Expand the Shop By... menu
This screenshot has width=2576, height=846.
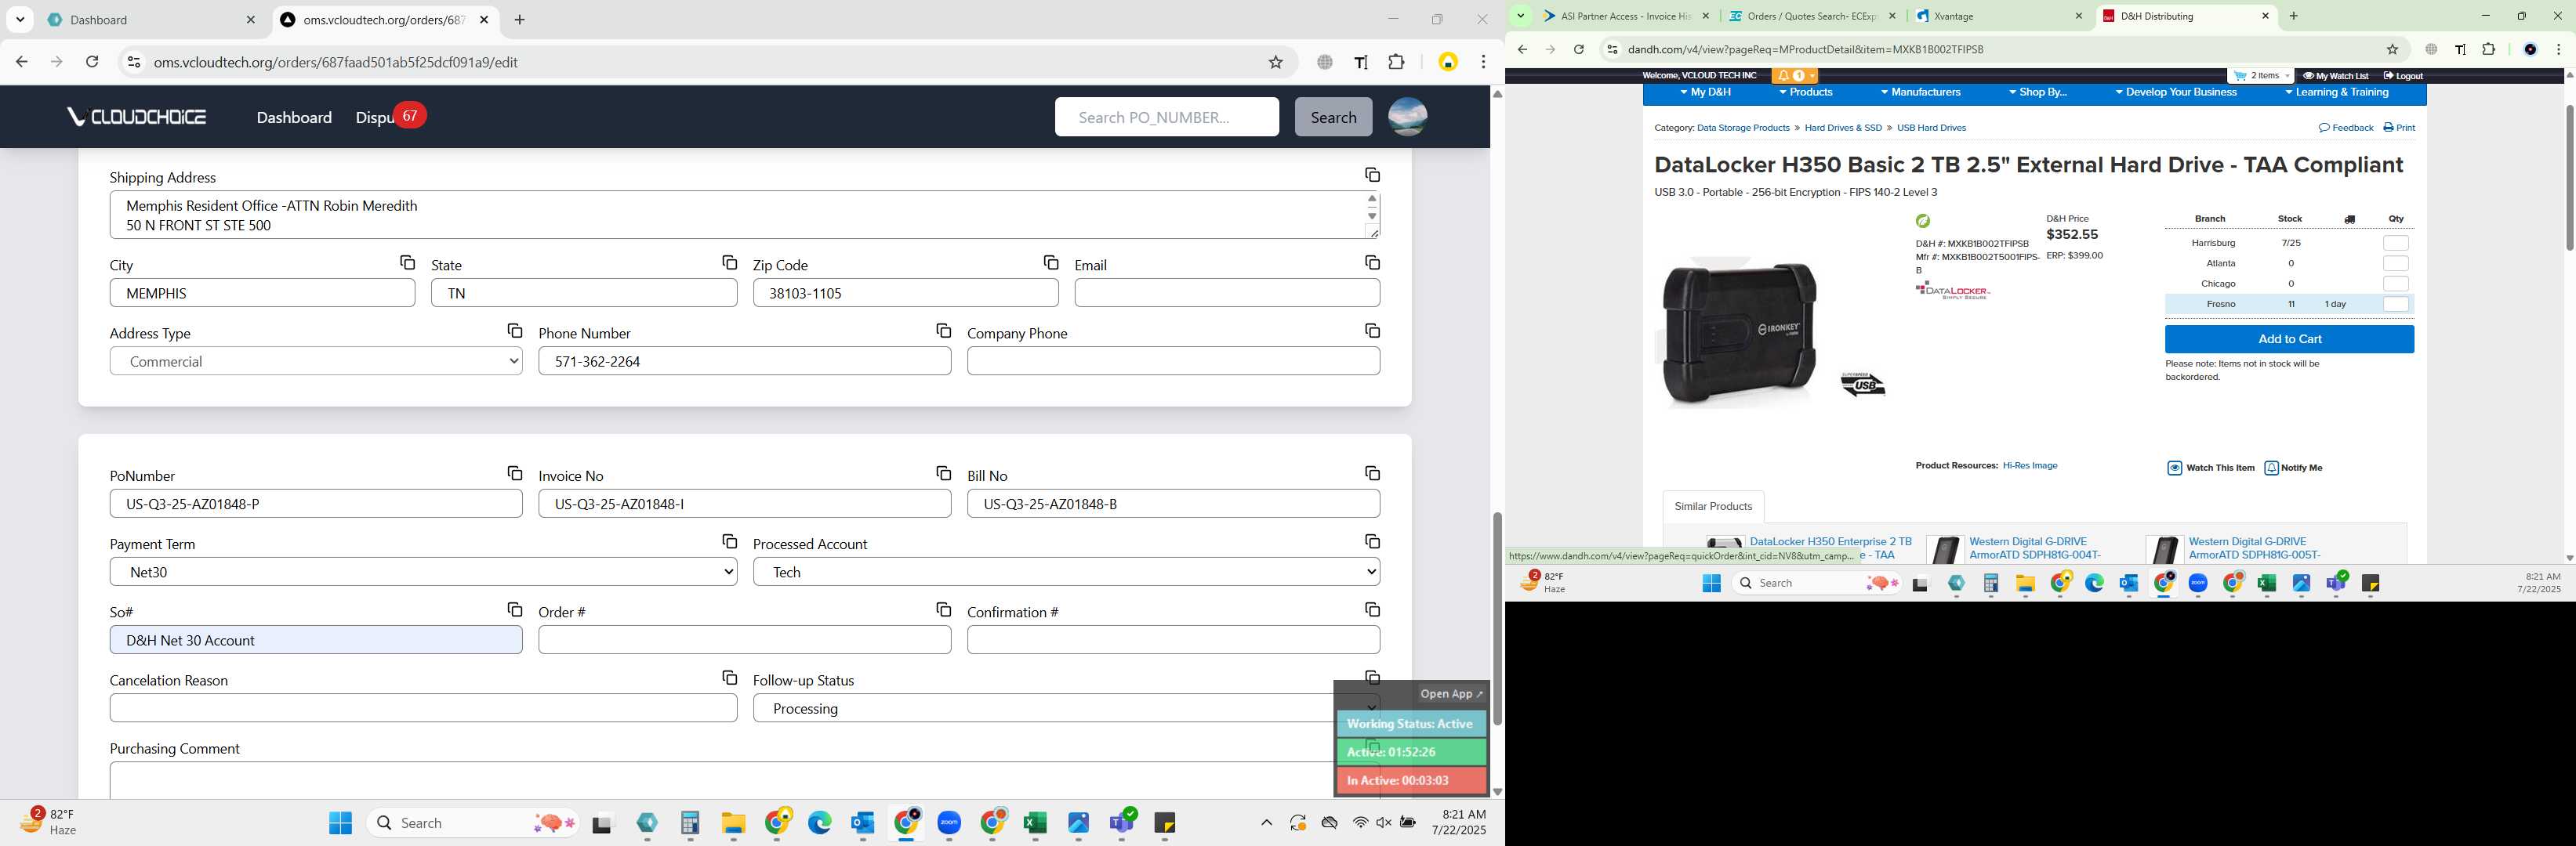[2037, 92]
